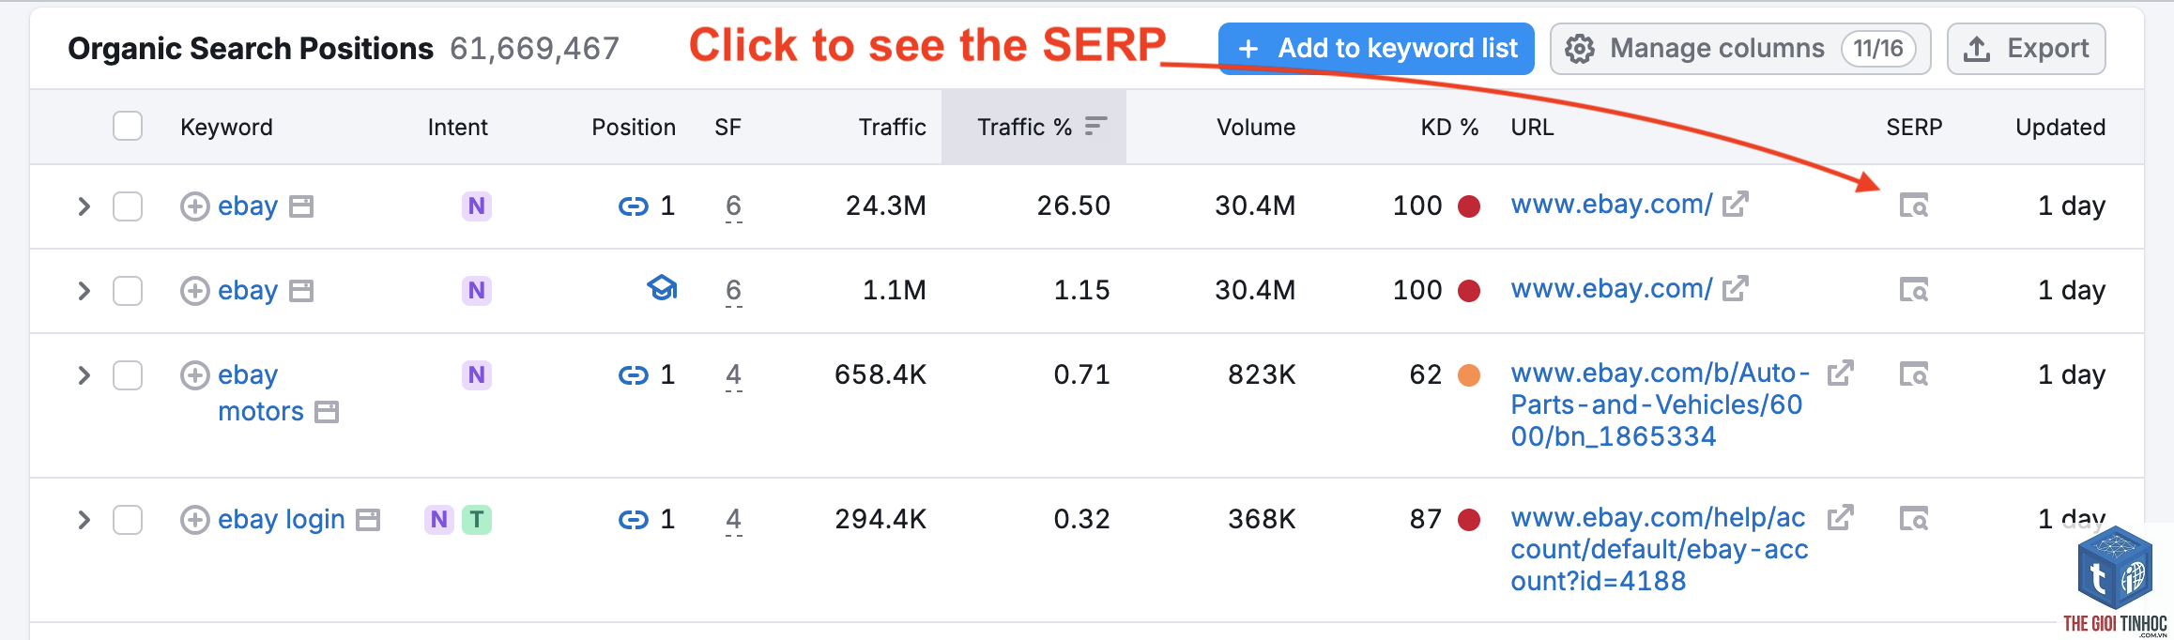The image size is (2174, 640).
Task: Click sitelinks icon in first ebay position
Action: (634, 206)
